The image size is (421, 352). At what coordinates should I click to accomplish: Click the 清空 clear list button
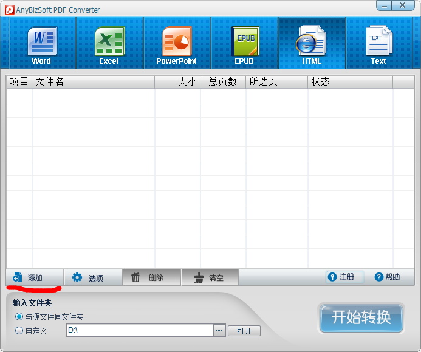tap(210, 277)
